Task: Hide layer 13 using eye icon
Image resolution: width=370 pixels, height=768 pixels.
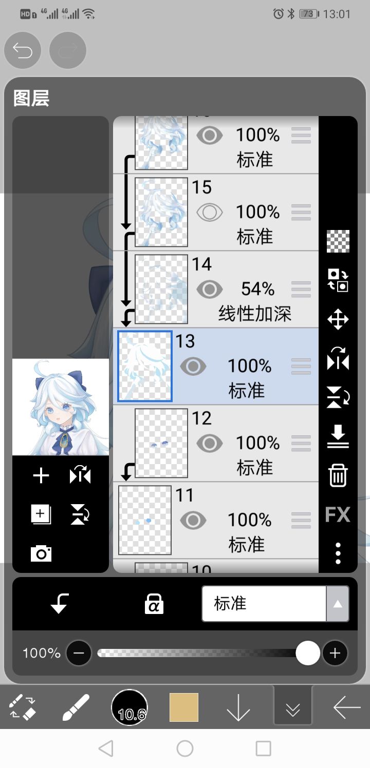Action: coord(193,367)
